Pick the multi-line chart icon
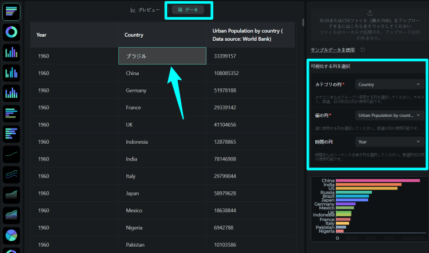This screenshot has width=429, height=253. click(x=12, y=174)
